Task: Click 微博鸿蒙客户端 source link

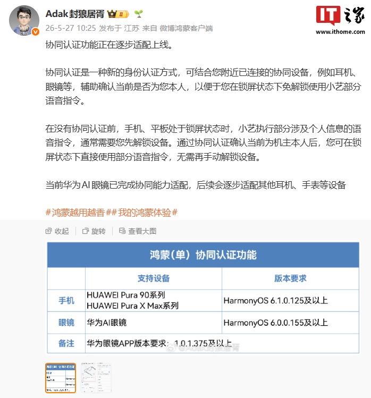Action: coord(186,28)
